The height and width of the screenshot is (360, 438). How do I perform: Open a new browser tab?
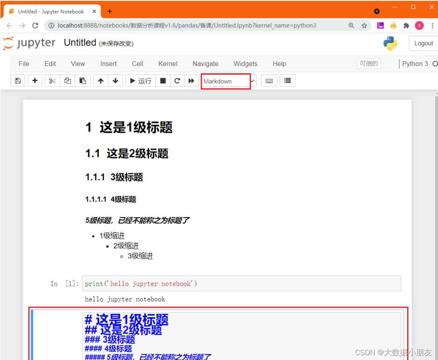point(110,11)
